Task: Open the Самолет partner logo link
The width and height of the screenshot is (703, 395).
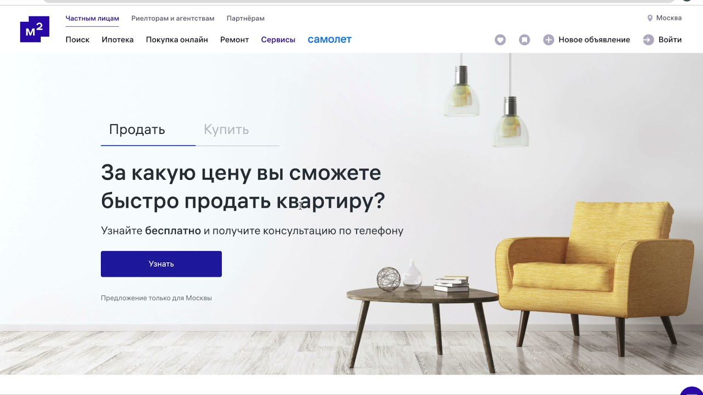Action: pos(330,39)
